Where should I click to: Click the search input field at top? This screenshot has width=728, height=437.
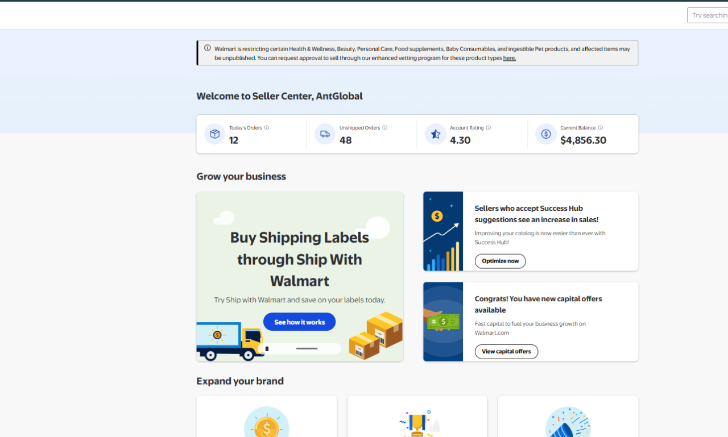708,15
